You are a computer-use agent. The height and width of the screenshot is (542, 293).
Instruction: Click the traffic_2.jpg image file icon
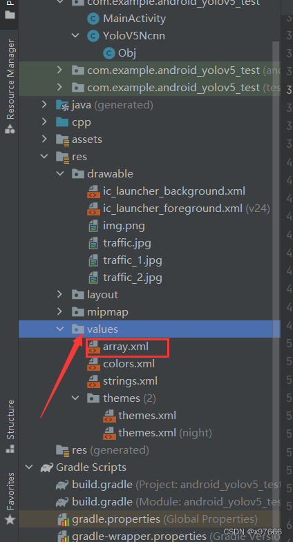pos(93,278)
